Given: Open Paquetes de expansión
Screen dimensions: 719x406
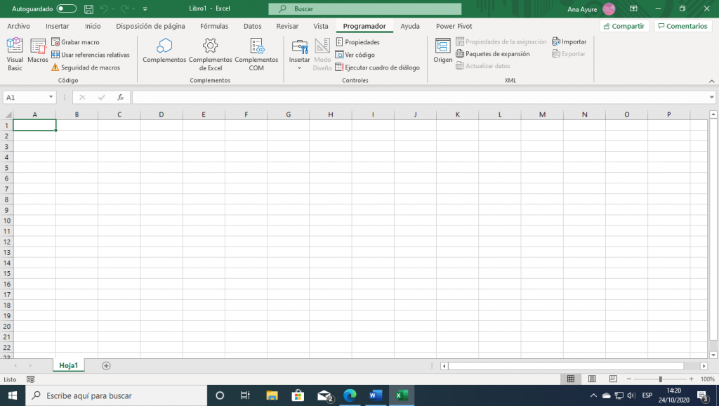Looking at the screenshot, I should click(493, 54).
